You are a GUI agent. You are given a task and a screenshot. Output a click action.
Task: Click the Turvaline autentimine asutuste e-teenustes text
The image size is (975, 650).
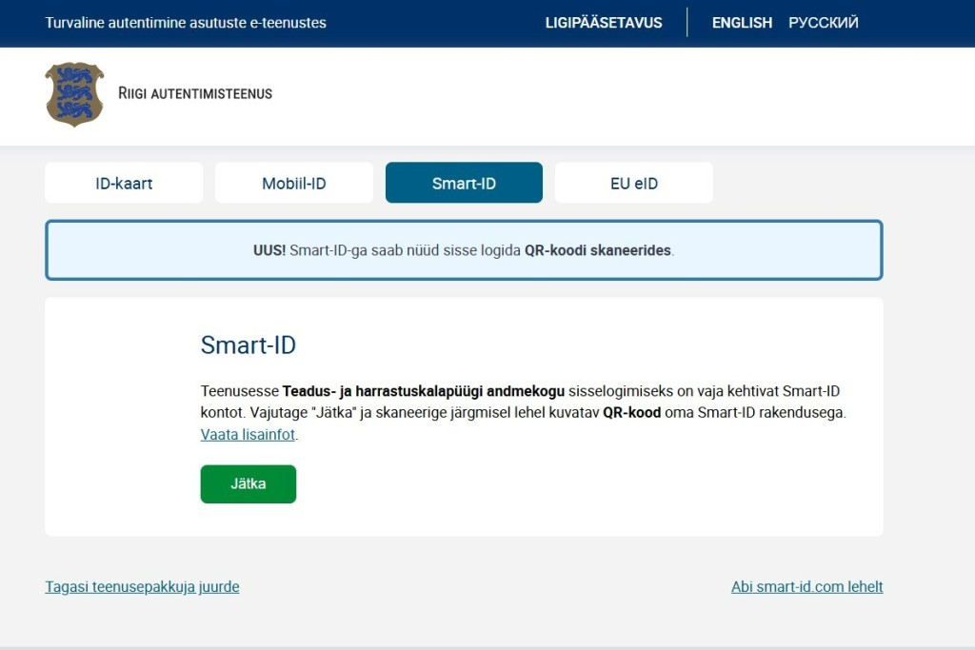tap(186, 23)
